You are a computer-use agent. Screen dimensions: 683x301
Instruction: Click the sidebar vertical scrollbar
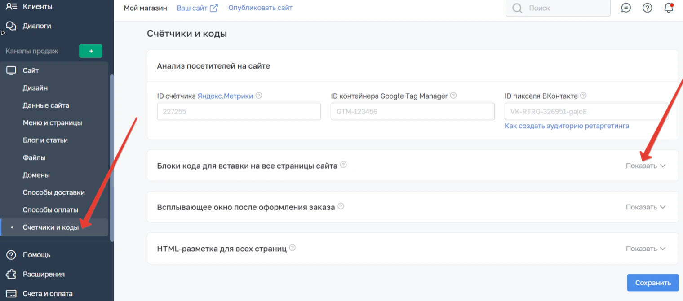pyautogui.click(x=112, y=157)
